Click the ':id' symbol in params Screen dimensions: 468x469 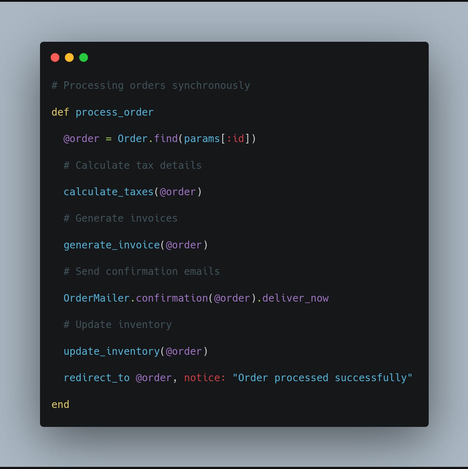[235, 138]
